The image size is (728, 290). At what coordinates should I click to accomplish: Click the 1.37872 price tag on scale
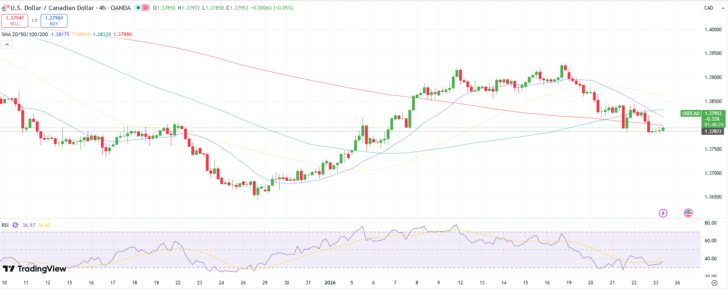(713, 132)
